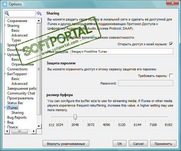Click the Имя ресурса text field
This screenshot has height=151, width=181.
tap(122, 52)
